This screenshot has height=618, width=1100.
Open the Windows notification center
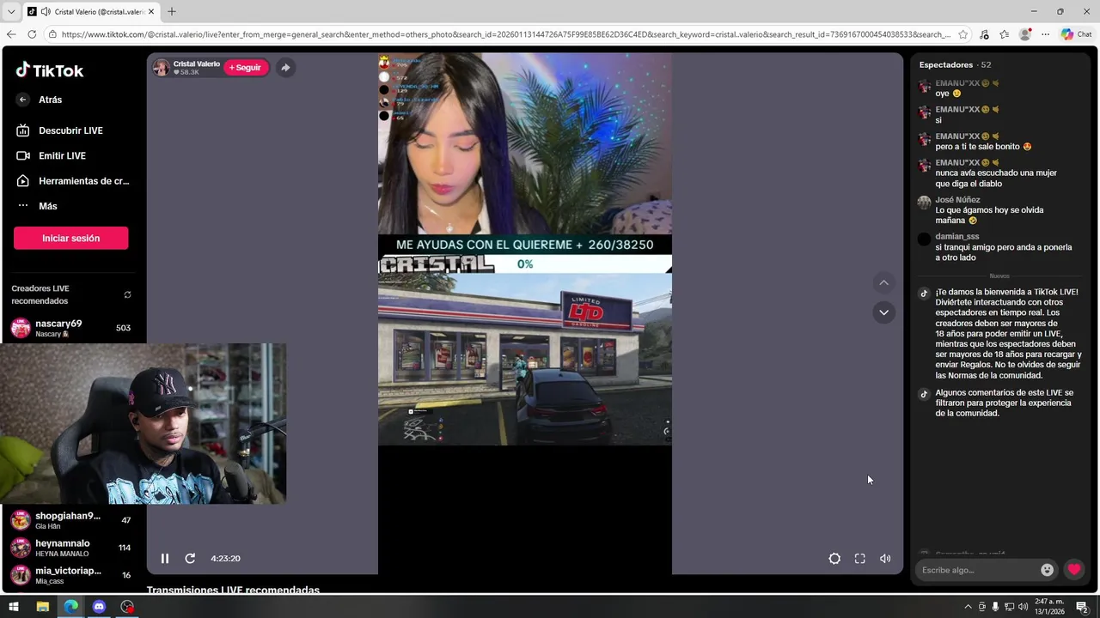pyautogui.click(x=1082, y=607)
